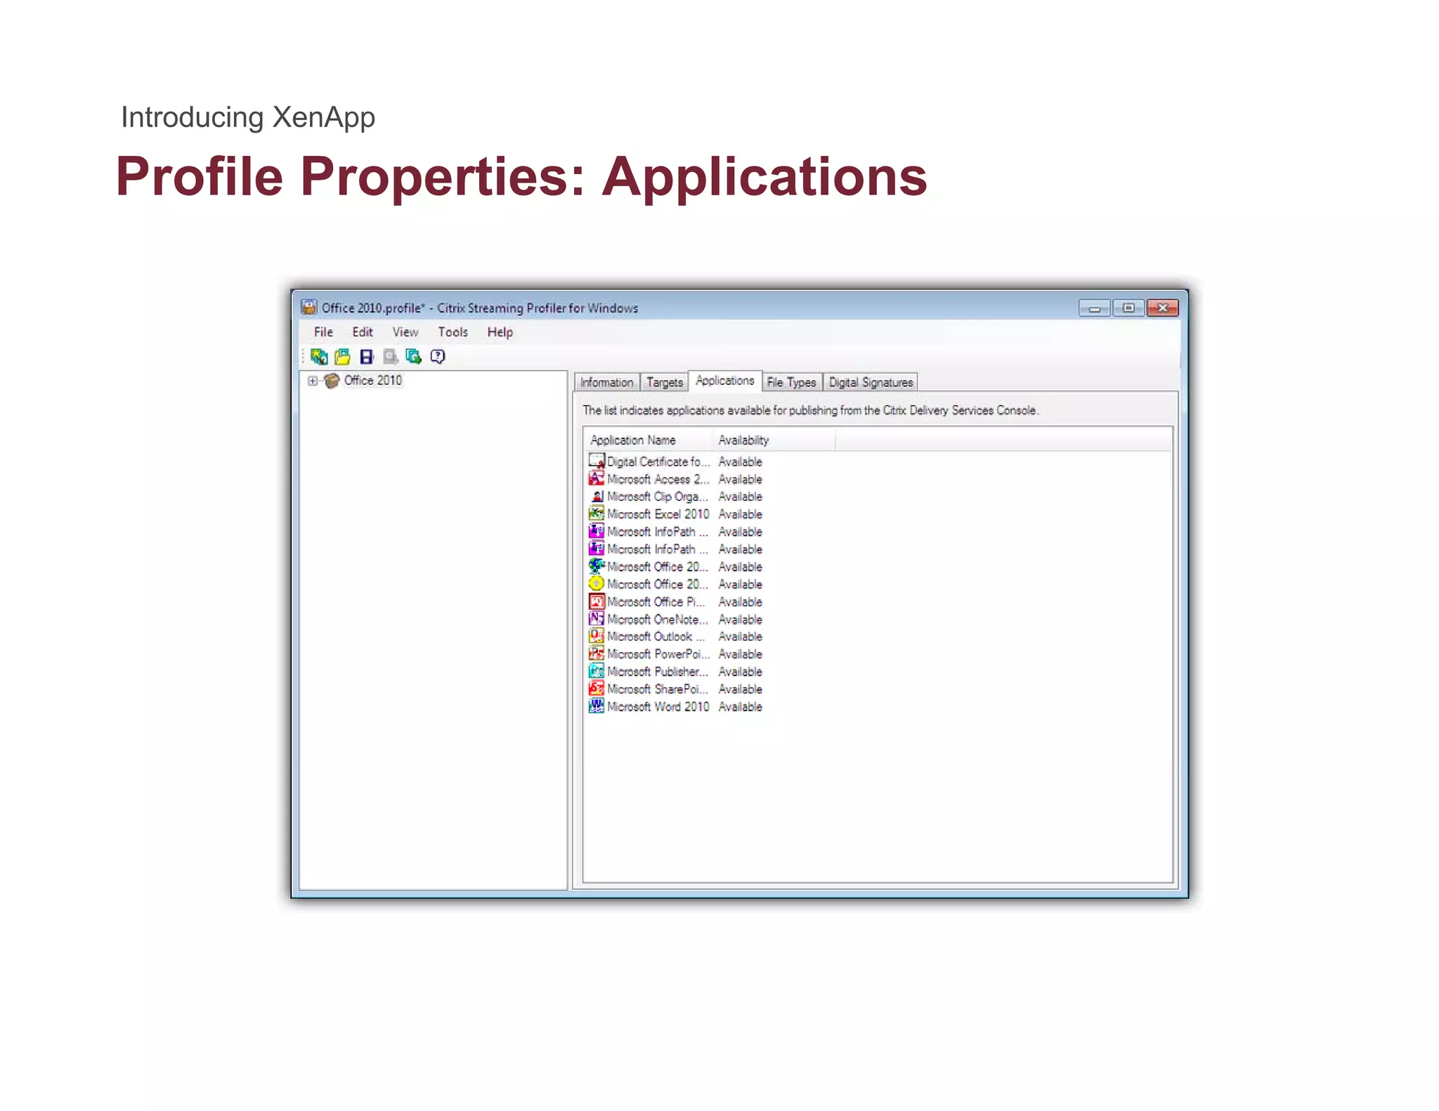
Task: Select the 'Microsoft Outlook ...' row name
Action: click(656, 636)
